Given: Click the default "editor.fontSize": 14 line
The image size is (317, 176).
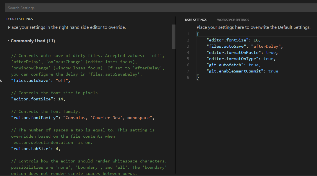Looking at the screenshot, I should pos(38,99).
